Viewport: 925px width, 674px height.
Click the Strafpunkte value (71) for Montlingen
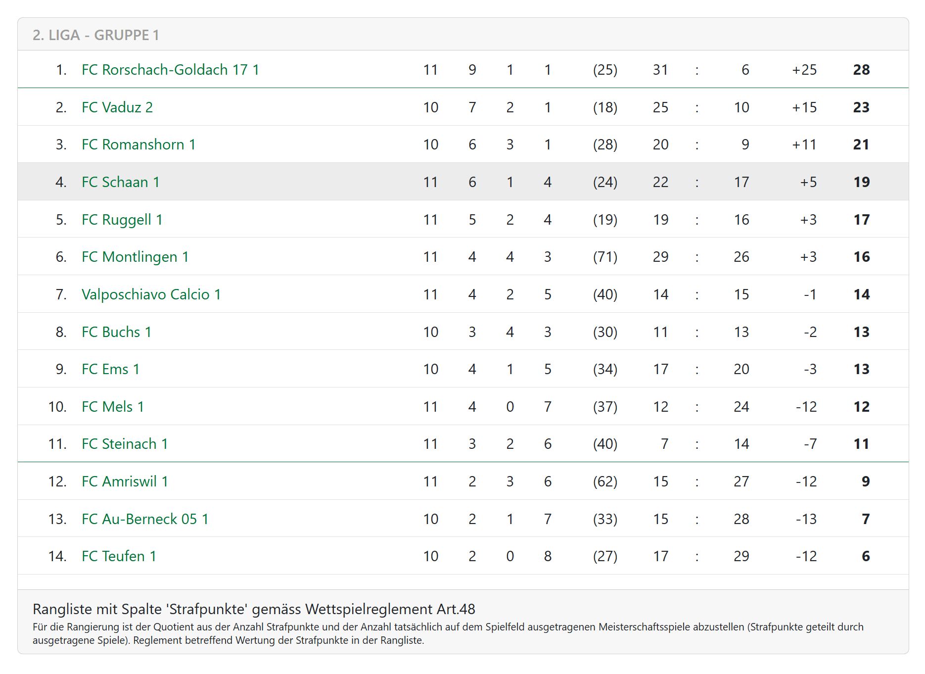tap(605, 257)
